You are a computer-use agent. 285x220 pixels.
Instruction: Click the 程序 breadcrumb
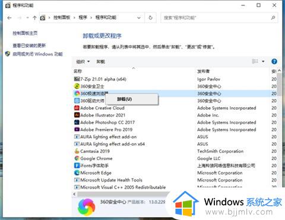83,17
